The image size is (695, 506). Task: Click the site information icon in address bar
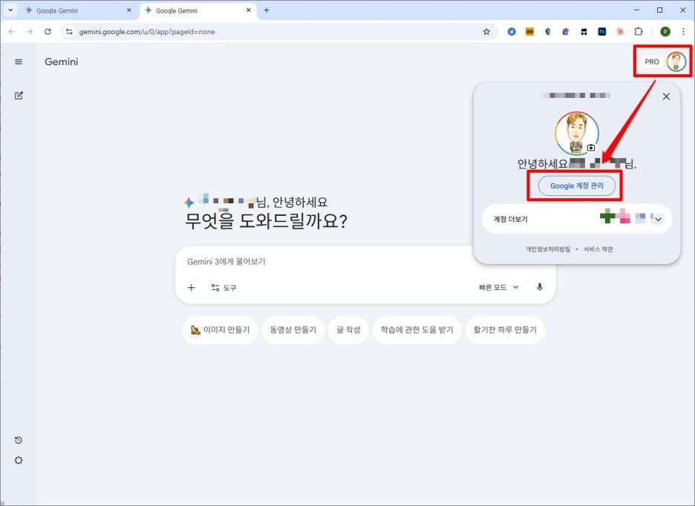(69, 31)
